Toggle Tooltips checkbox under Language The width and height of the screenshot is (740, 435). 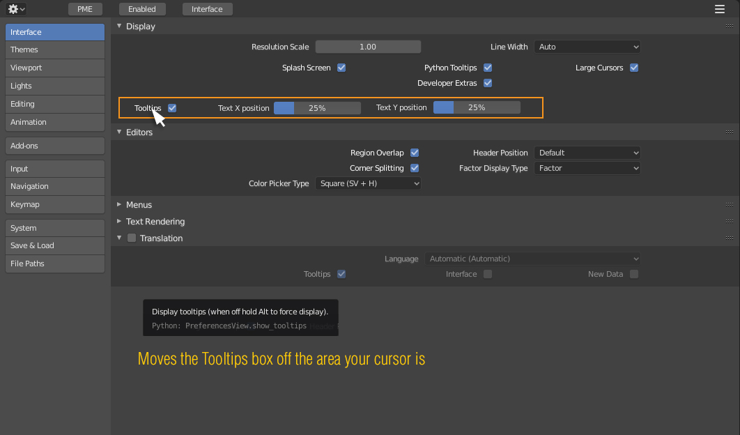[341, 275]
